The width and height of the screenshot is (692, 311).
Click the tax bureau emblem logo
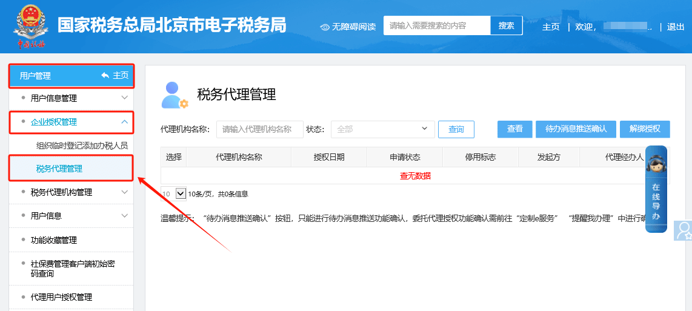pos(31,27)
